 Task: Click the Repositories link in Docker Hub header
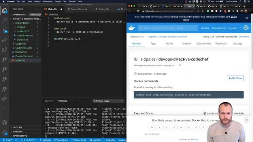(219, 28)
